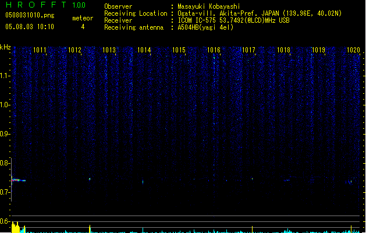Click the 1019 time marker

pyautogui.click(x=318, y=50)
